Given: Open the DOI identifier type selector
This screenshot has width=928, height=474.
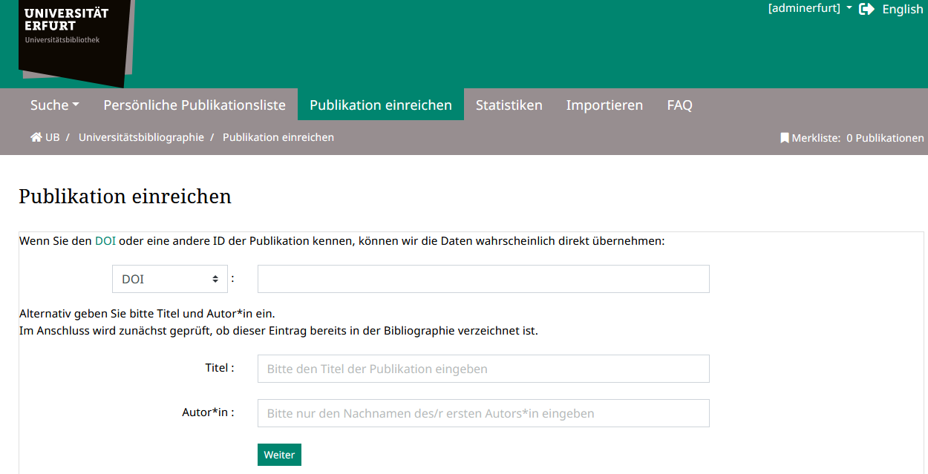Looking at the screenshot, I should point(170,279).
